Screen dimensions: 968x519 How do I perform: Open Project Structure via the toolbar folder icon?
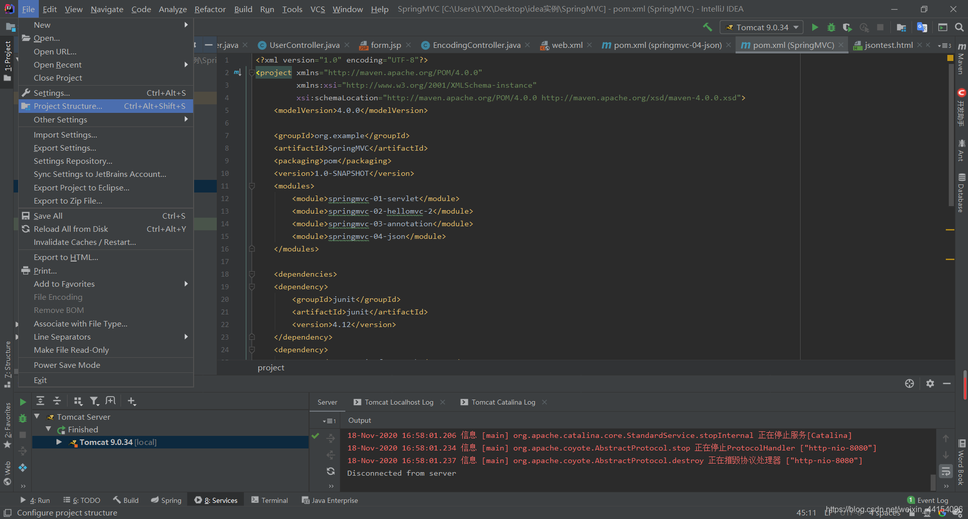pyautogui.click(x=901, y=27)
